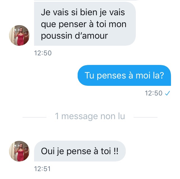Select the gray bubble "Je vais si bien"

(x=85, y=24)
